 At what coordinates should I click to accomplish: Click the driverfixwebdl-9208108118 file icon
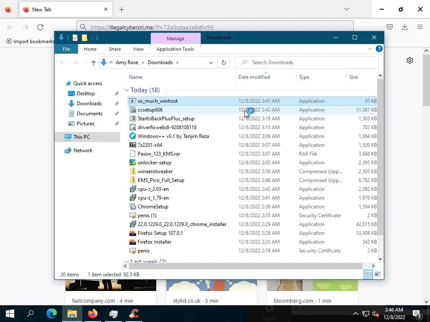pos(133,127)
